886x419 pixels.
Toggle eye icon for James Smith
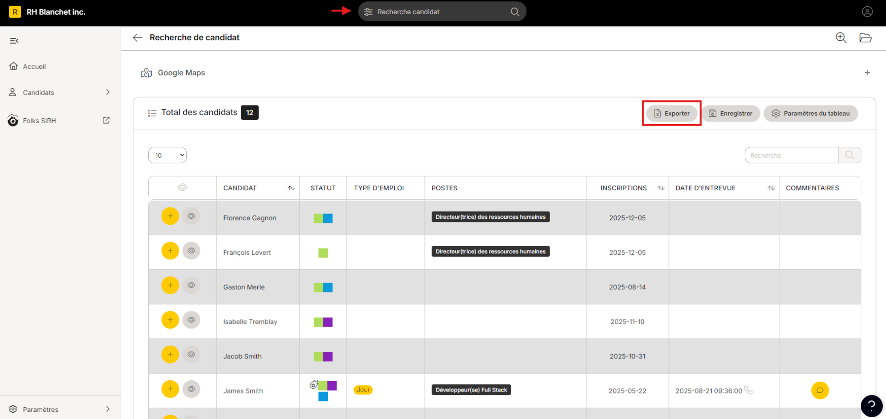[x=191, y=389]
